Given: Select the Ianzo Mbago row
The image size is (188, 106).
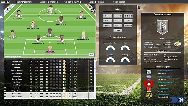Looking at the screenshot, I should 49,85.
